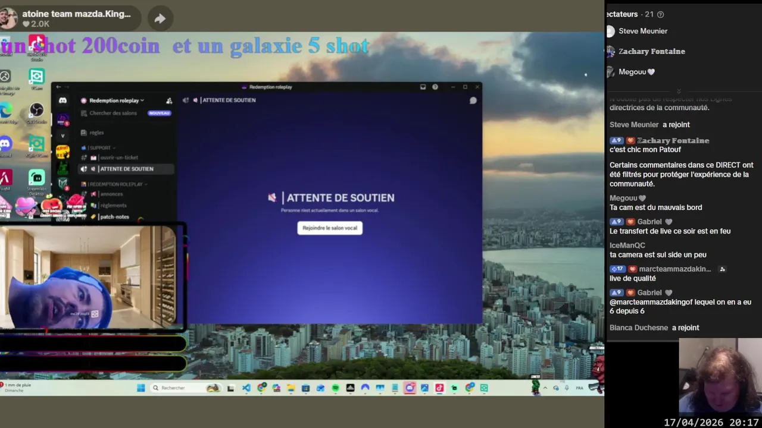Open Redemption roleplay server dropdown menu
This screenshot has width=762, height=428.
coord(116,100)
